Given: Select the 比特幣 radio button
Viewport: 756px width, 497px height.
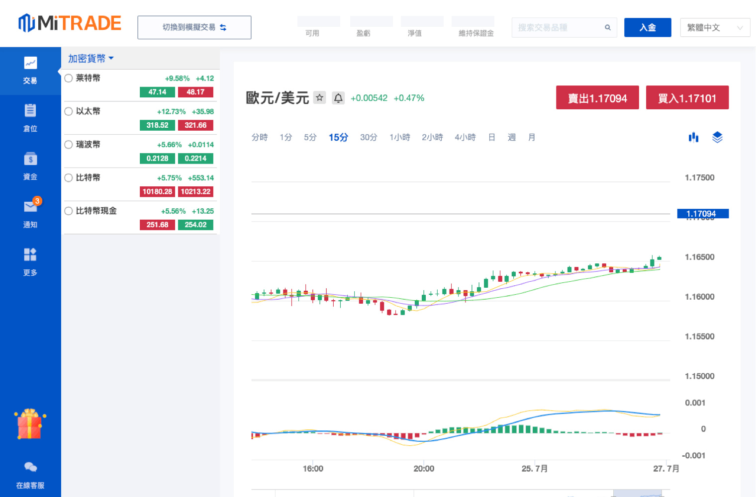Looking at the screenshot, I should tap(69, 178).
